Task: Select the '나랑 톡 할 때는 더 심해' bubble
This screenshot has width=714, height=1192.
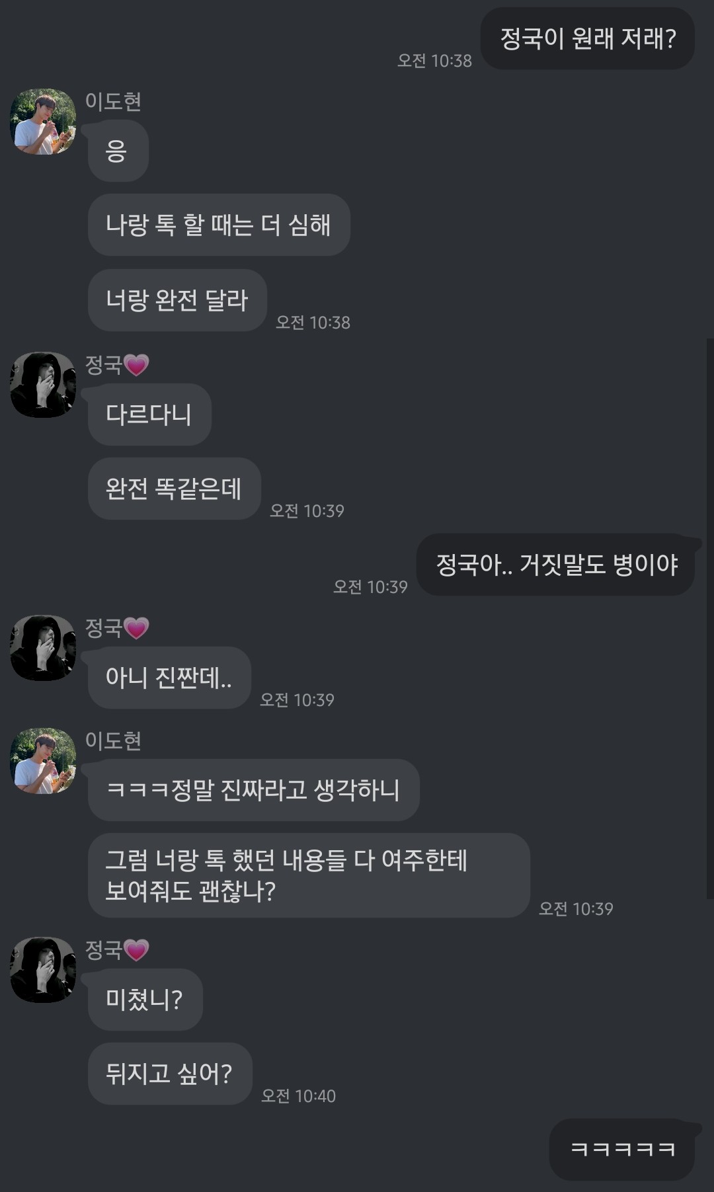Action: point(219,225)
